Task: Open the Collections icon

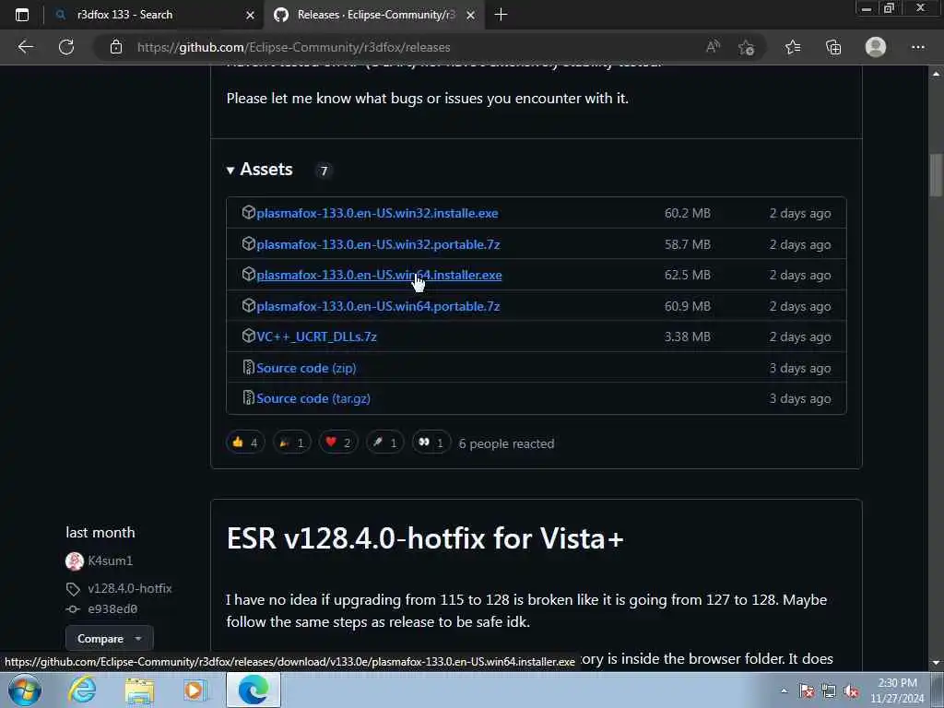Action: (833, 47)
